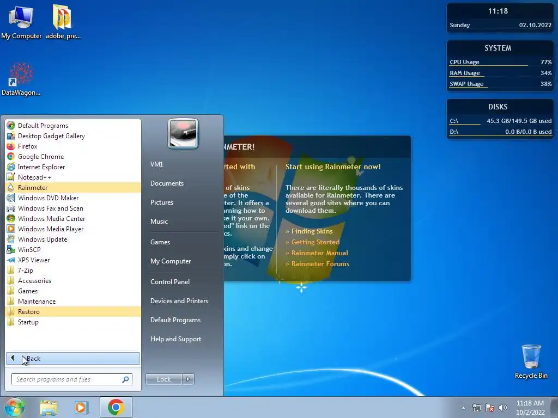Open the Windows Explorer taskbar icon
The width and height of the screenshot is (558, 418).
[48, 408]
